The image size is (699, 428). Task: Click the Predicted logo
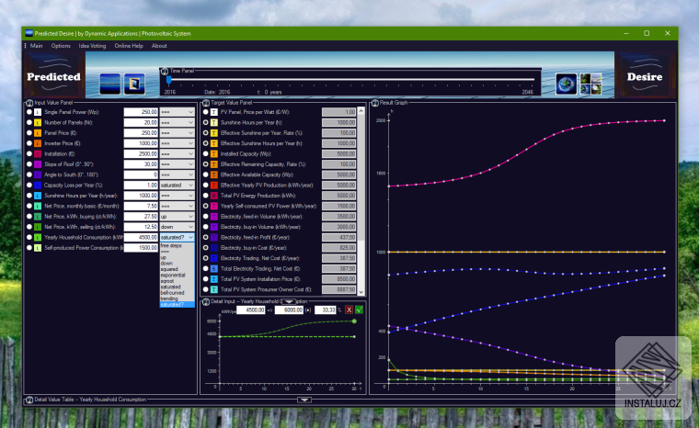[54, 75]
